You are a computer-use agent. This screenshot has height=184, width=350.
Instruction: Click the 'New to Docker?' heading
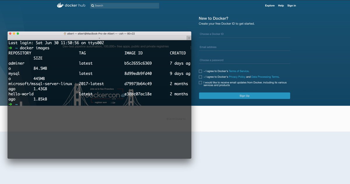(213, 18)
